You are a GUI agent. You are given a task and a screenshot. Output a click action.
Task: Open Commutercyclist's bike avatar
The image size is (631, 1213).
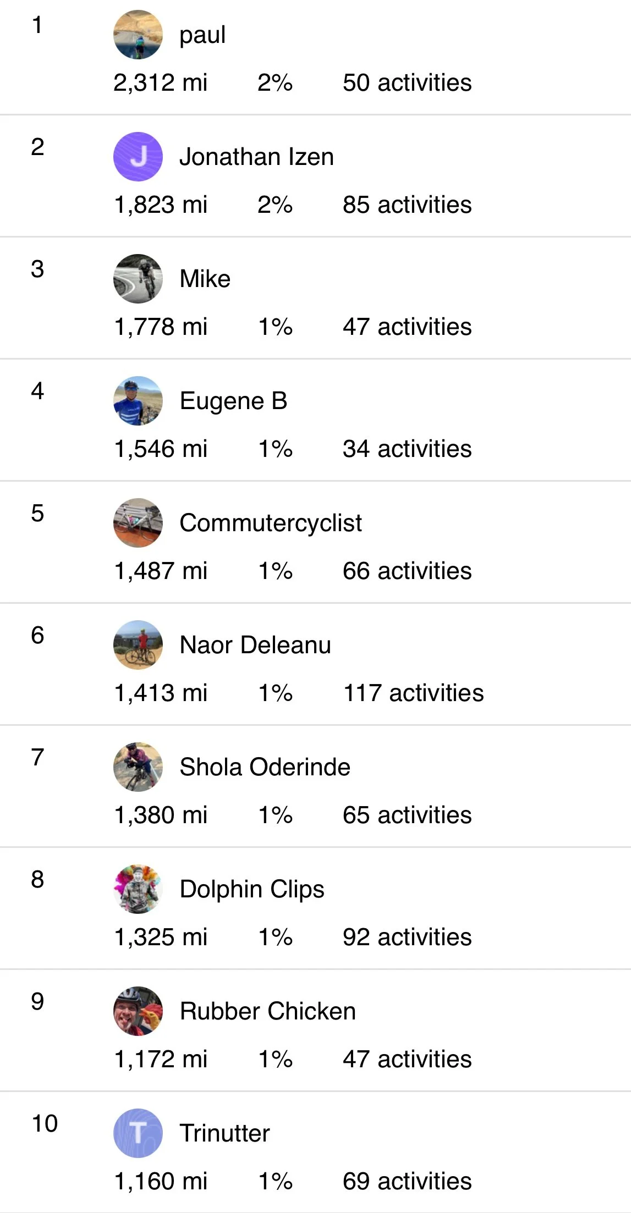point(138,523)
